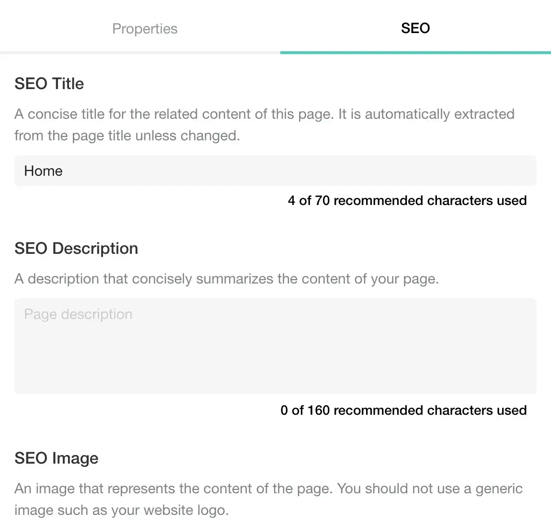Screen dimensions: 551x523
Task: Click the gray underline beneath Properties tab
Action: point(140,53)
